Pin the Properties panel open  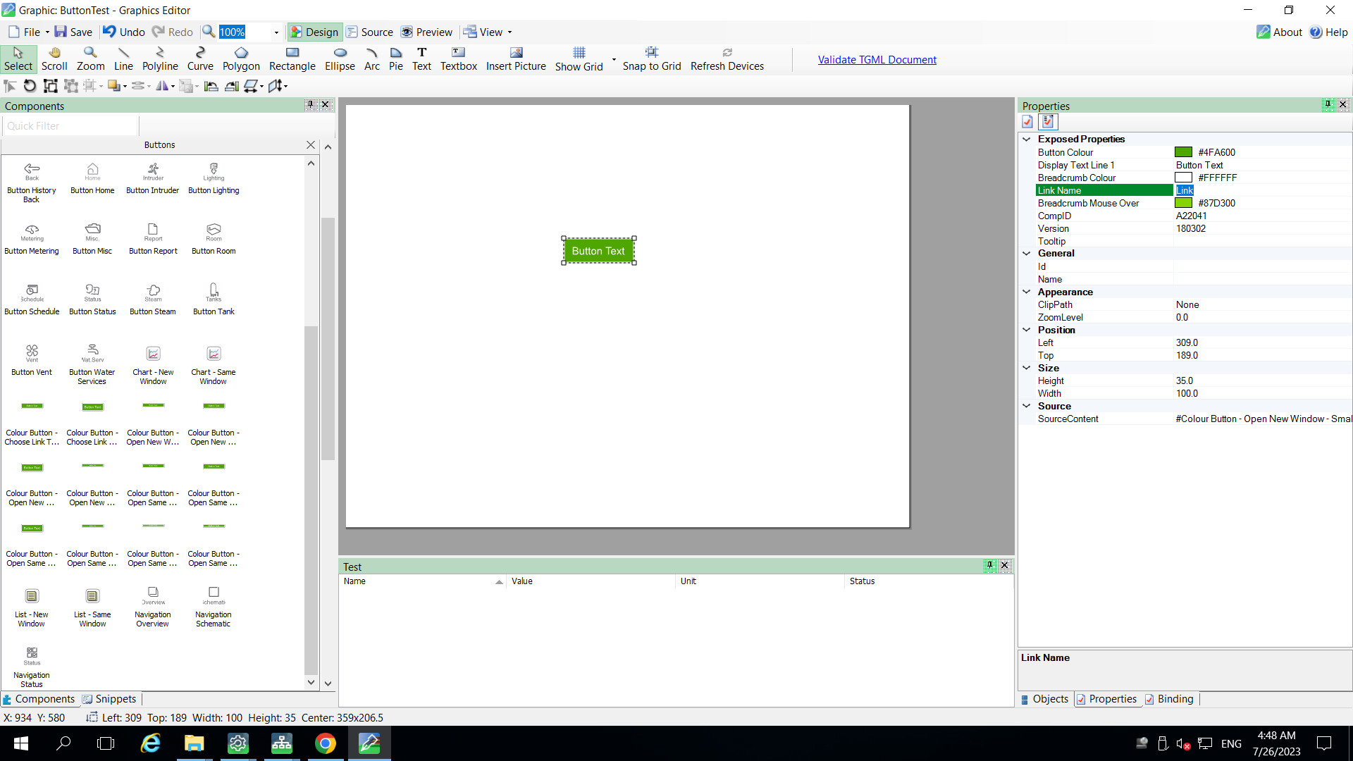tap(1328, 104)
